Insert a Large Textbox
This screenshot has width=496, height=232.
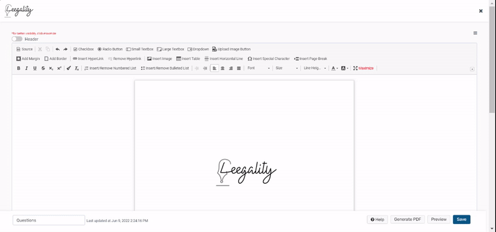click(170, 49)
